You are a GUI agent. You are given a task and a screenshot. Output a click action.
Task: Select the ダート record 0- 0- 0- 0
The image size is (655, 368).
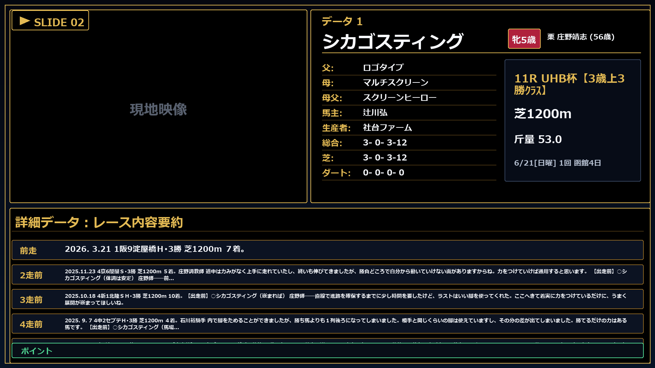tap(383, 172)
